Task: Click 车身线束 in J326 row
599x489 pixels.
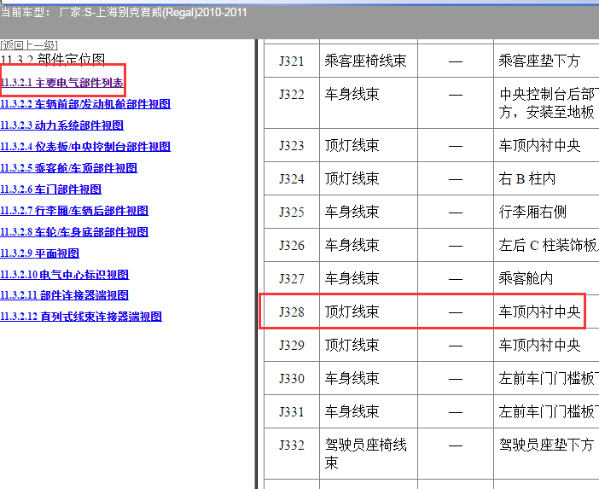Action: pos(352,245)
